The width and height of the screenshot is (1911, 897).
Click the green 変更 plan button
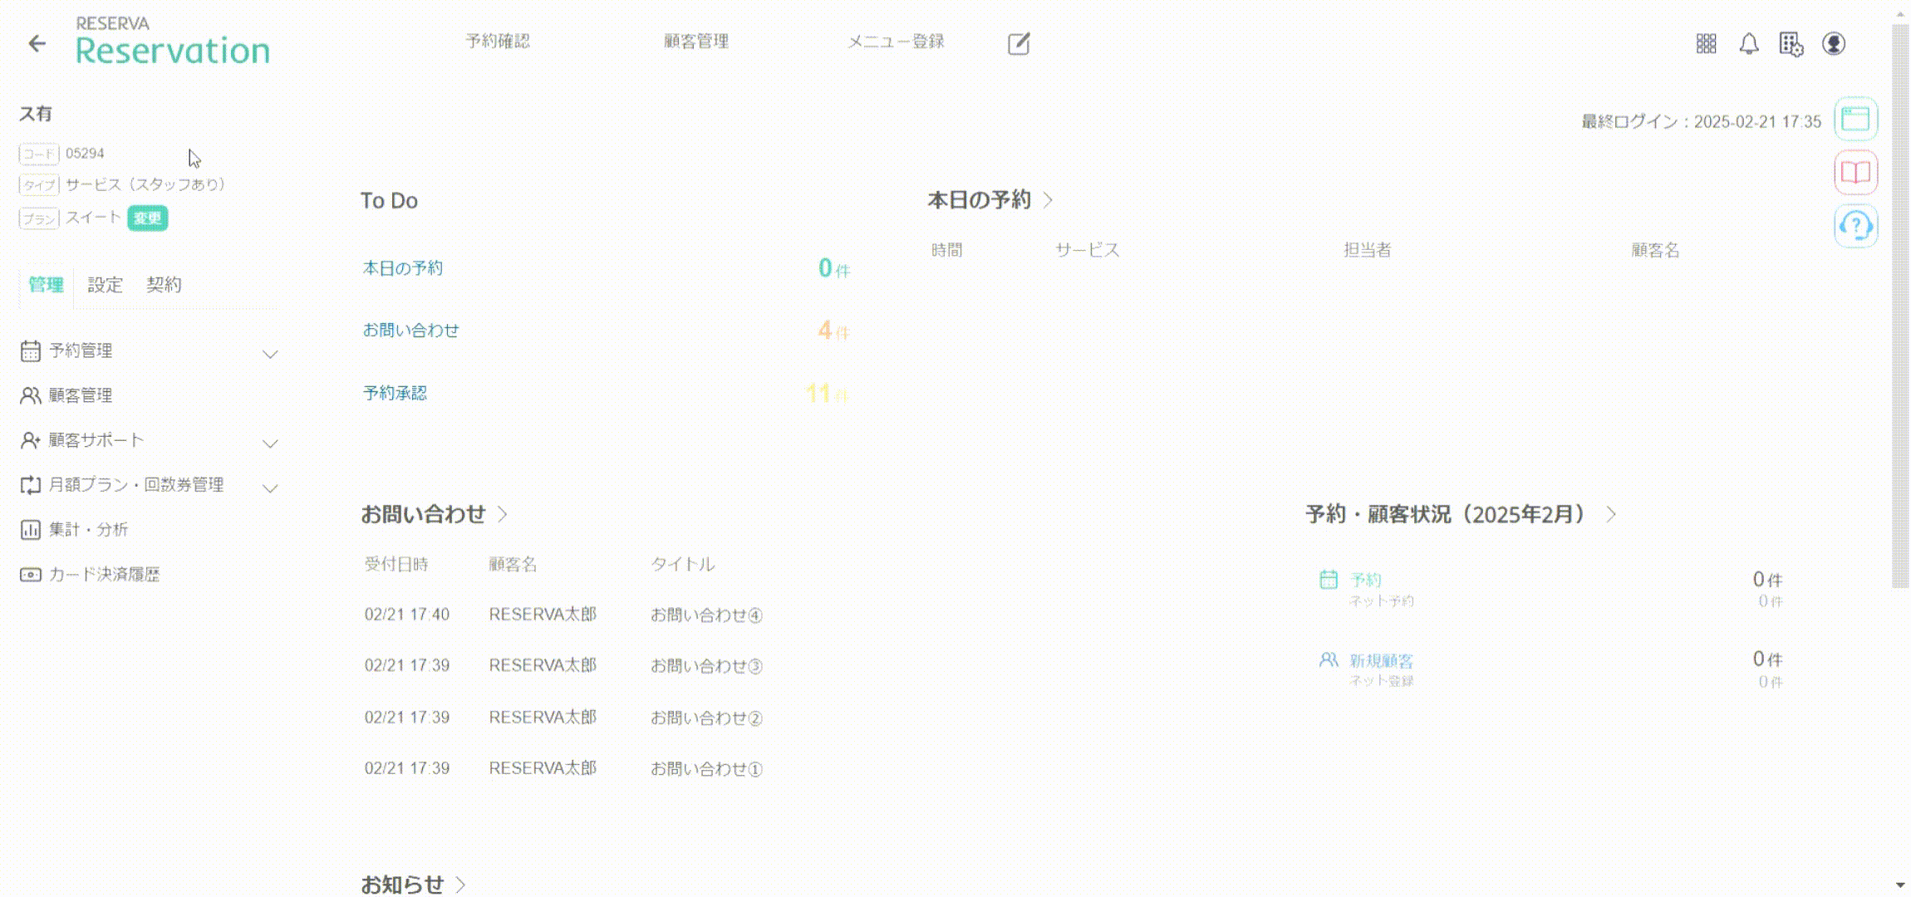148,218
